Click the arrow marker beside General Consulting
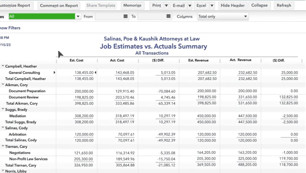The image size is (306, 173). coord(54,73)
